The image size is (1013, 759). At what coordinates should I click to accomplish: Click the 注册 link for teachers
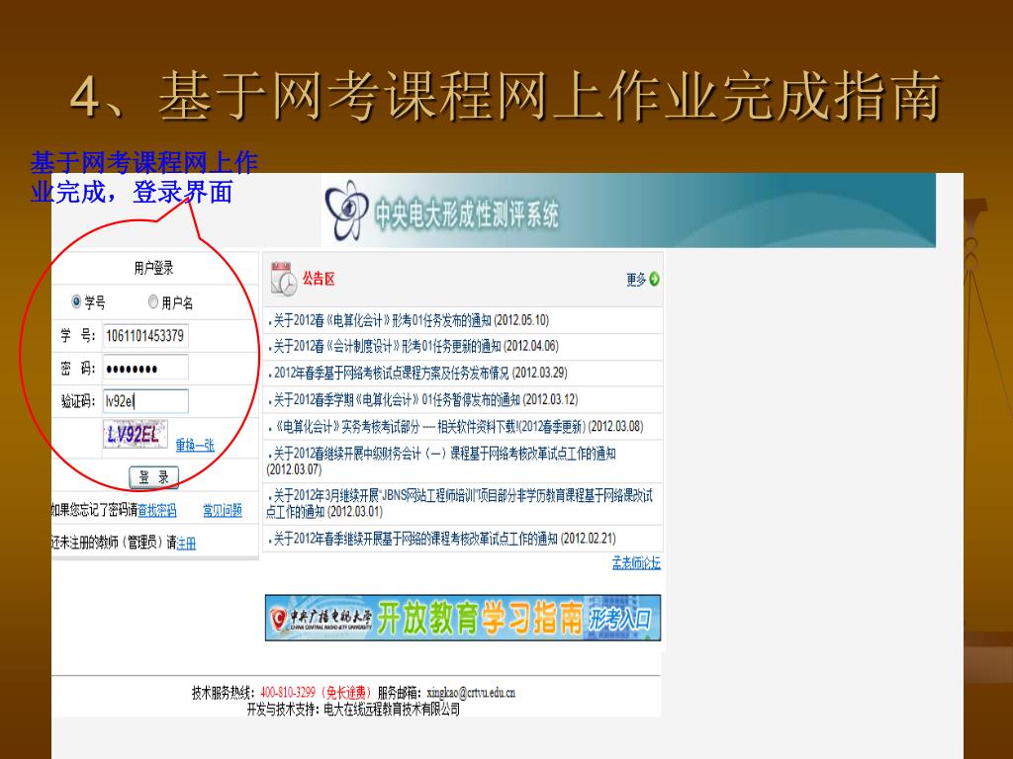tap(186, 544)
